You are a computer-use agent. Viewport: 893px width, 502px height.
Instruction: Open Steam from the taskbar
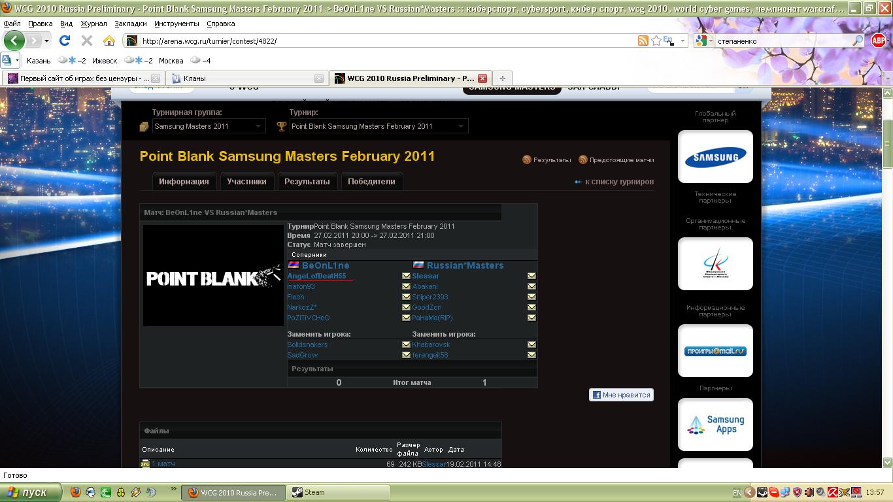click(x=339, y=492)
